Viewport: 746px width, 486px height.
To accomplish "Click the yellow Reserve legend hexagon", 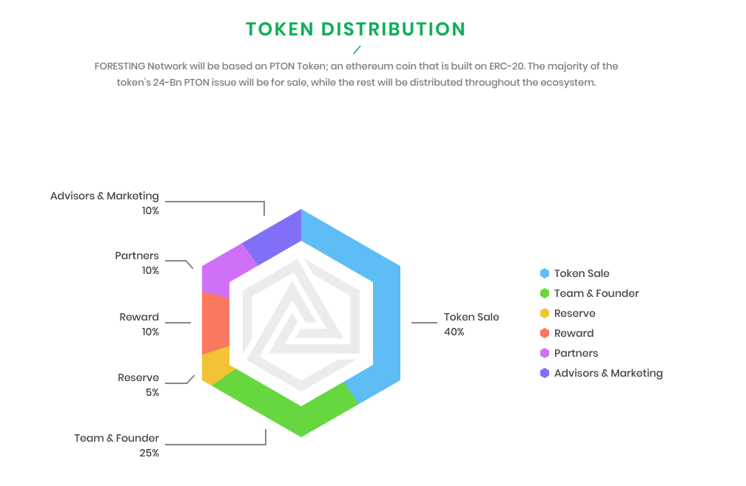I will [545, 313].
